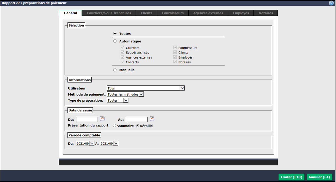Open the Type de préparation dropdown
The image size is (336, 182).
click(x=118, y=100)
